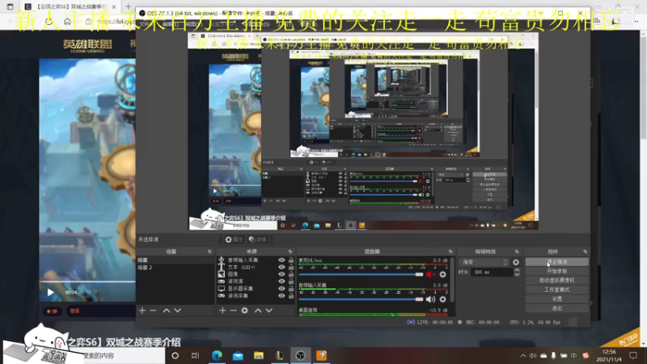Add a new source with plus icon
The height and width of the screenshot is (364, 647).
pos(223,311)
